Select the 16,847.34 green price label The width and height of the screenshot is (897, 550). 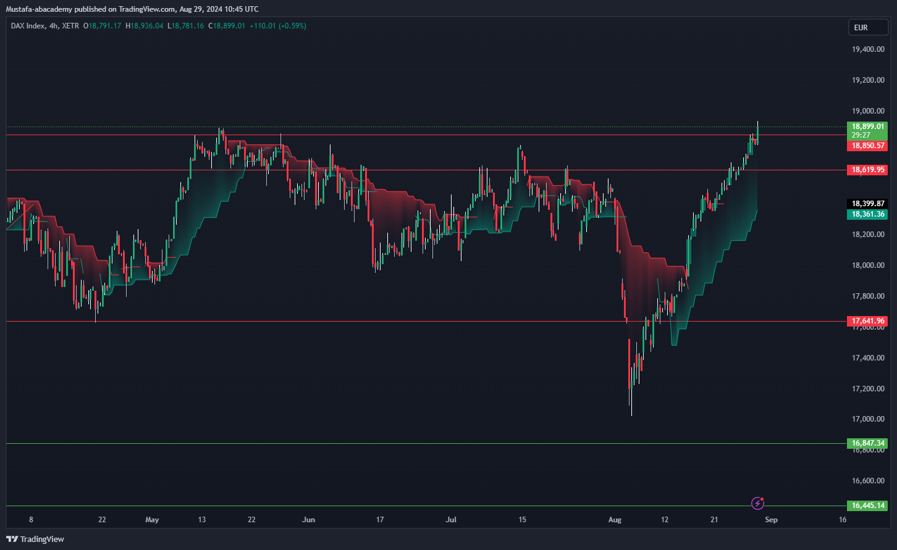point(868,443)
